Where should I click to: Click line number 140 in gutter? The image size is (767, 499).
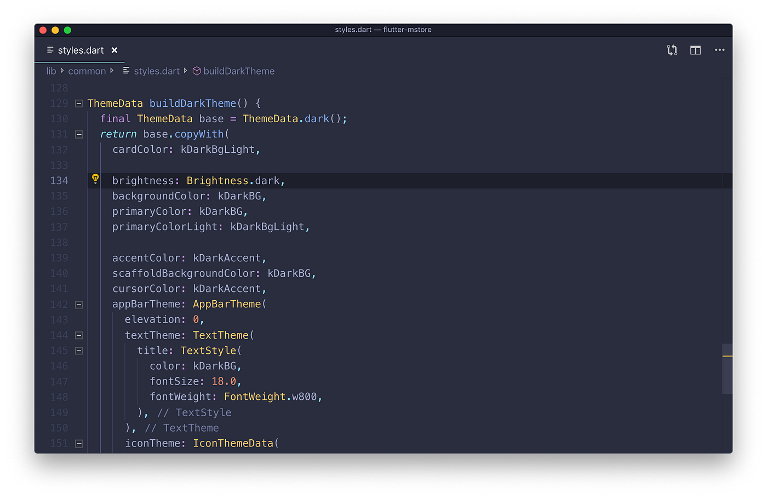(x=59, y=273)
